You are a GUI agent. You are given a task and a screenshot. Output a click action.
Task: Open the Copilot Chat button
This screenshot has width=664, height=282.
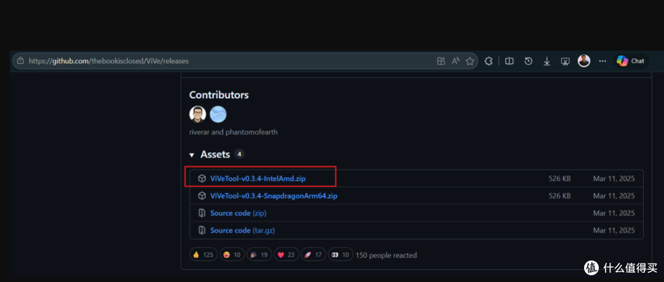tap(631, 61)
